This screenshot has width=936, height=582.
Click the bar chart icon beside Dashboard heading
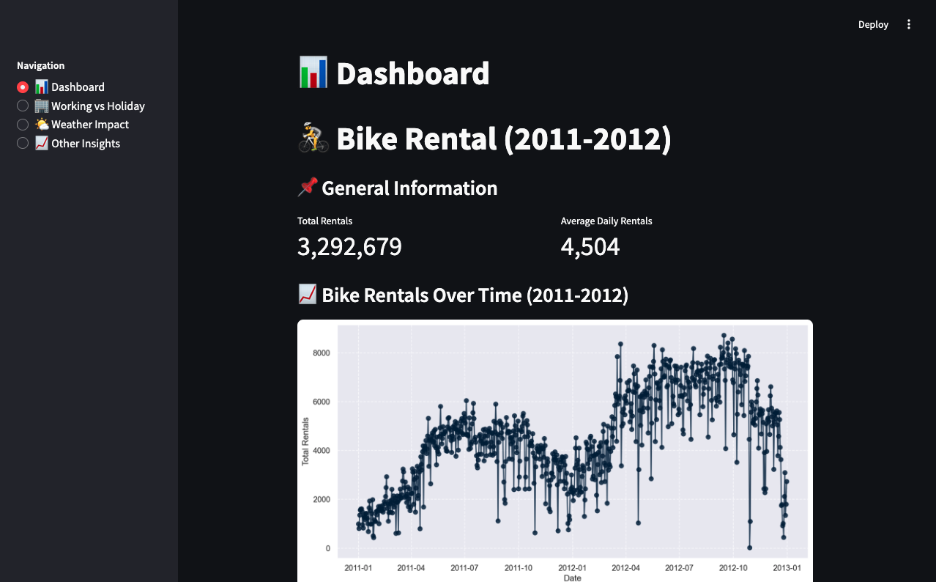[x=313, y=73]
